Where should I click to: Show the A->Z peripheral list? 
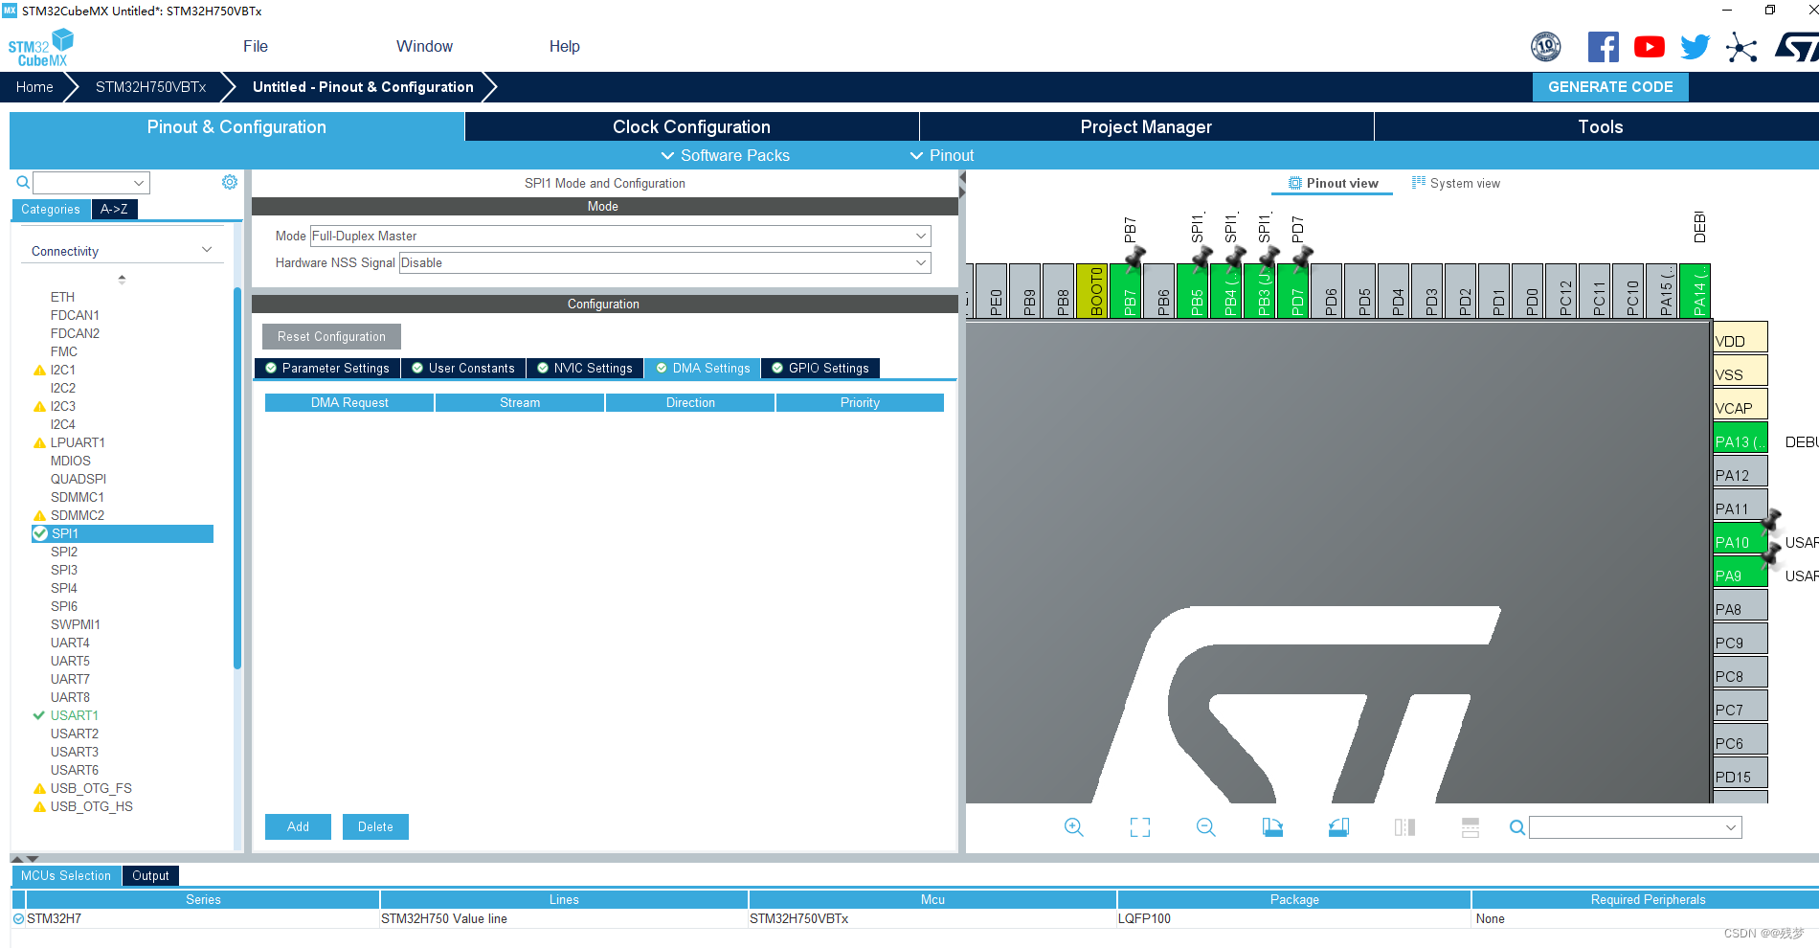pyautogui.click(x=114, y=209)
